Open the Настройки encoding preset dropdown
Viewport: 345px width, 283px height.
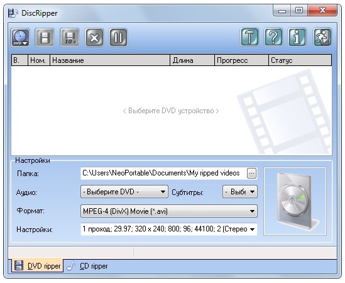[169, 229]
